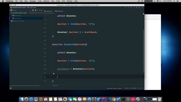Click the Debug bug icon in toolbar
The image size is (181, 102).
[x=131, y=8]
